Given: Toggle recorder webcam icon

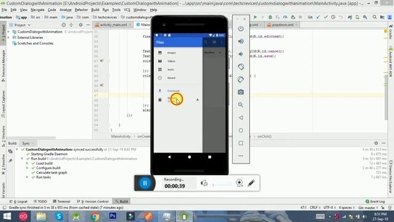Looking at the screenshot, I should (239, 183).
